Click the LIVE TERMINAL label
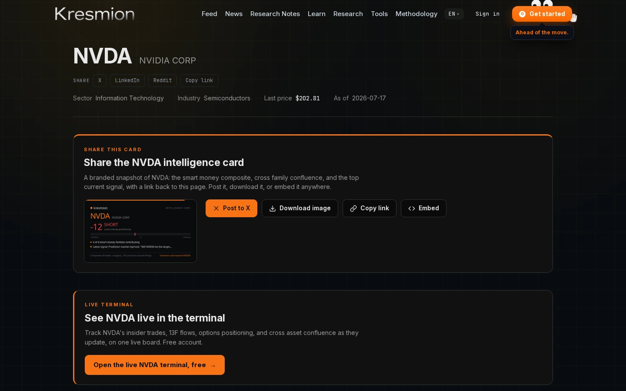 (109, 305)
